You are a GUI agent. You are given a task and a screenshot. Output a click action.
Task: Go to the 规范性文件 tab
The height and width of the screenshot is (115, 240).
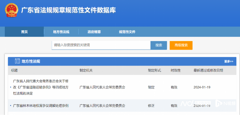[x=127, y=32]
